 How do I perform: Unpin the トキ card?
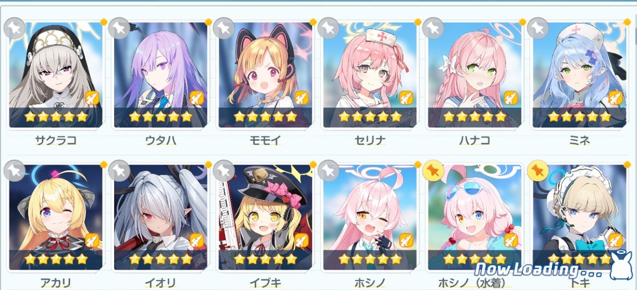[538, 171]
